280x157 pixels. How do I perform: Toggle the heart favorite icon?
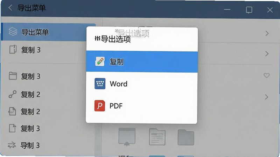click(267, 76)
